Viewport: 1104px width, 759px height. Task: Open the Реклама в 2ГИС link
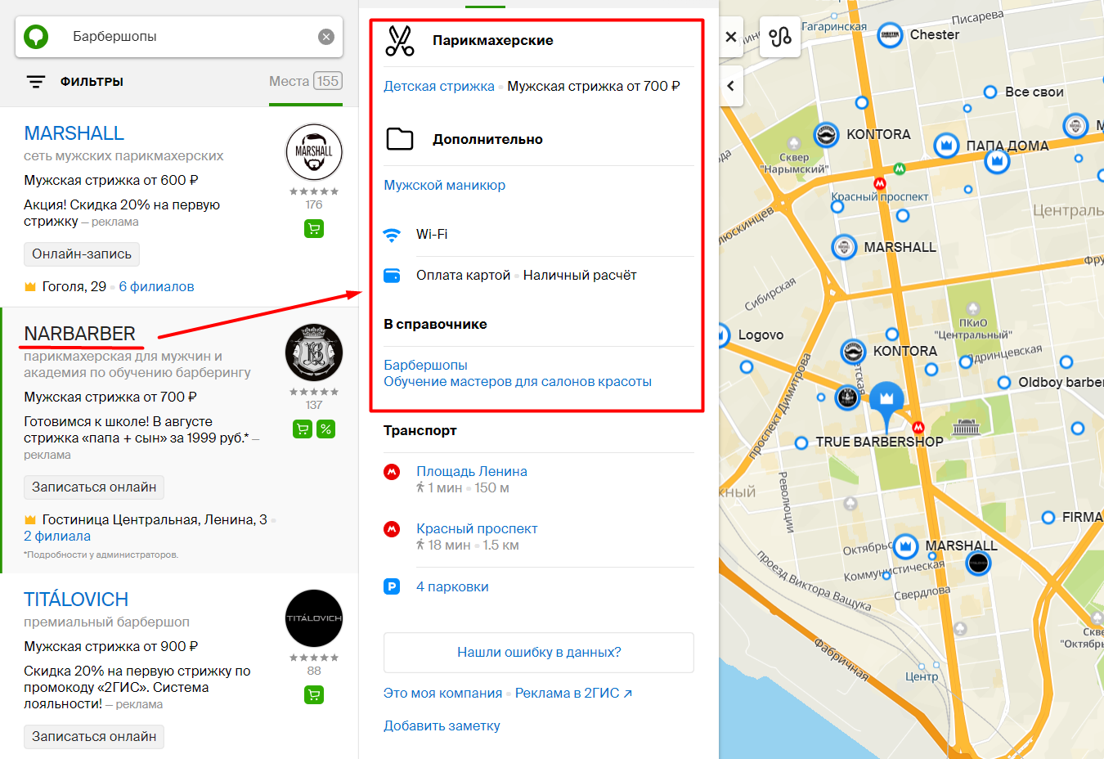(573, 693)
